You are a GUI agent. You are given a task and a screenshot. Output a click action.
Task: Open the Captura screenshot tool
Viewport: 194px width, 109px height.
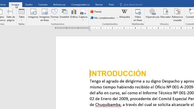83,15
